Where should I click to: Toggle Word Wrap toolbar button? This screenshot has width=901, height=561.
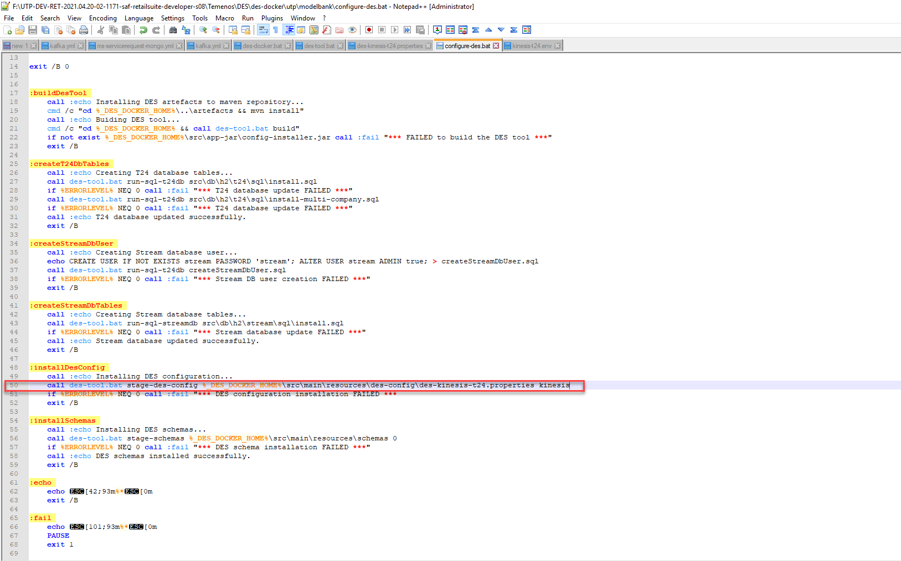click(263, 30)
